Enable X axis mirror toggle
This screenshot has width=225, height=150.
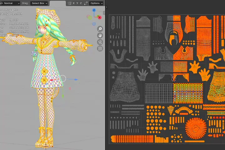tap(74, 3)
